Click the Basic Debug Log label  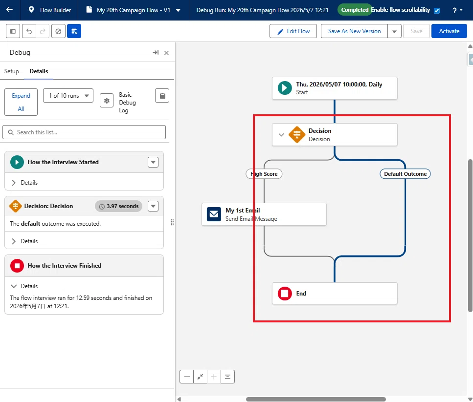(127, 103)
